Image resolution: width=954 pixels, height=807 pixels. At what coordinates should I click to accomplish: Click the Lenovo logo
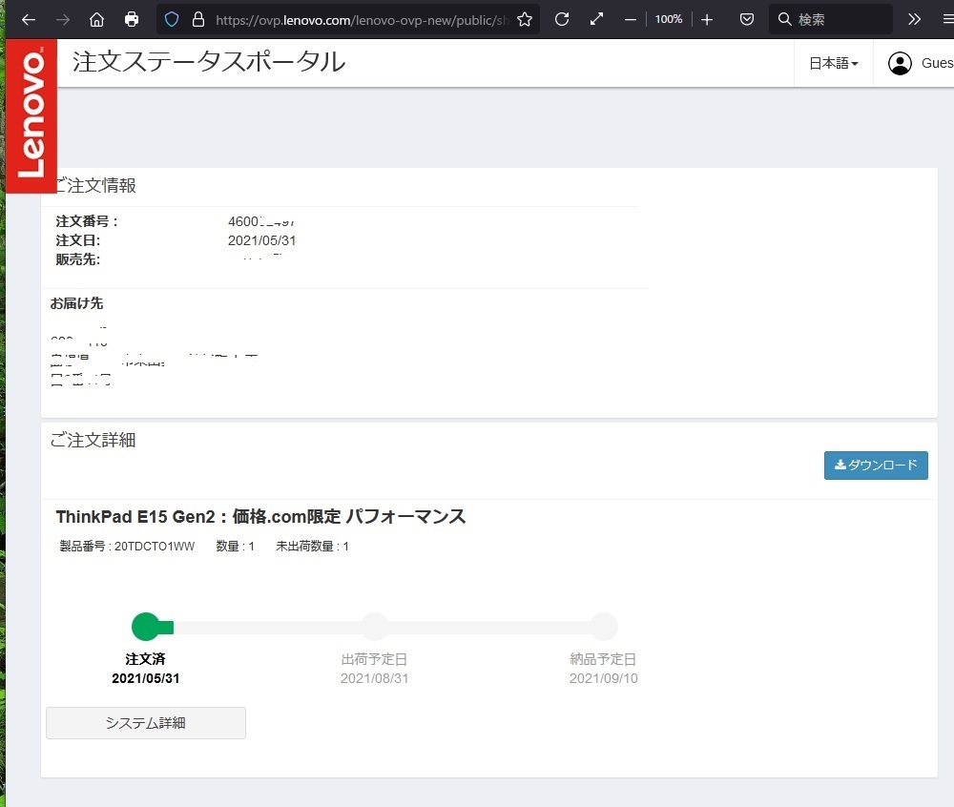point(31,115)
